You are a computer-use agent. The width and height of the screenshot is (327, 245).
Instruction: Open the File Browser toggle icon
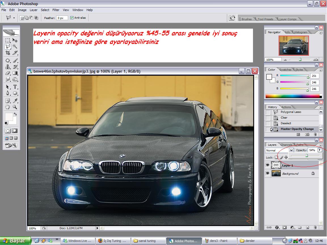pyautogui.click(x=232, y=18)
